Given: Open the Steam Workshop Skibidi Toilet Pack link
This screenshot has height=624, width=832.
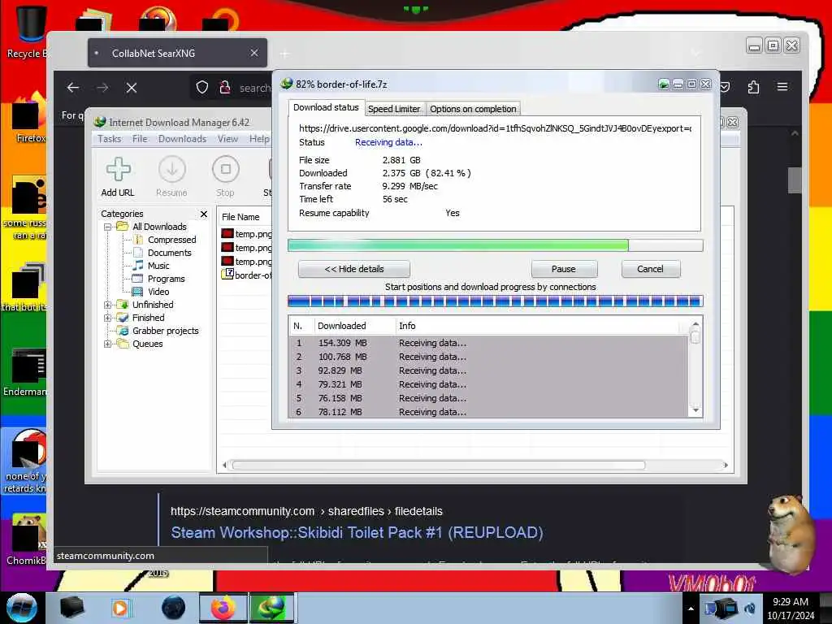Looking at the screenshot, I should pos(357,533).
